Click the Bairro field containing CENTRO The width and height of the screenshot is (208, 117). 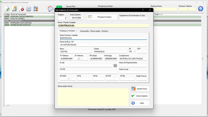(x=76, y=51)
